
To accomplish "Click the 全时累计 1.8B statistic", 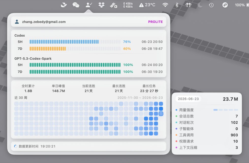I will coord(28,88).
